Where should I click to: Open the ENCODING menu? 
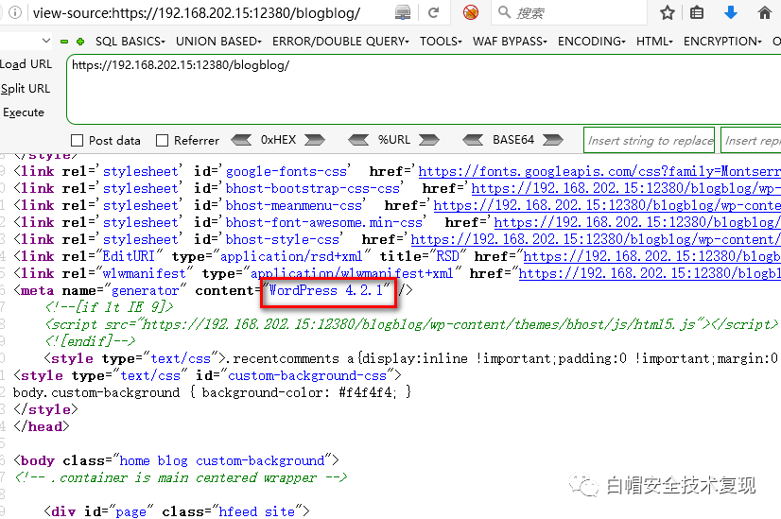591,42
